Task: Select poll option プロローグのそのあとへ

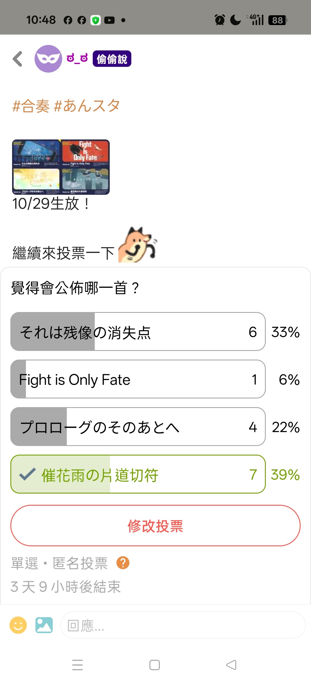Action: coord(138,427)
